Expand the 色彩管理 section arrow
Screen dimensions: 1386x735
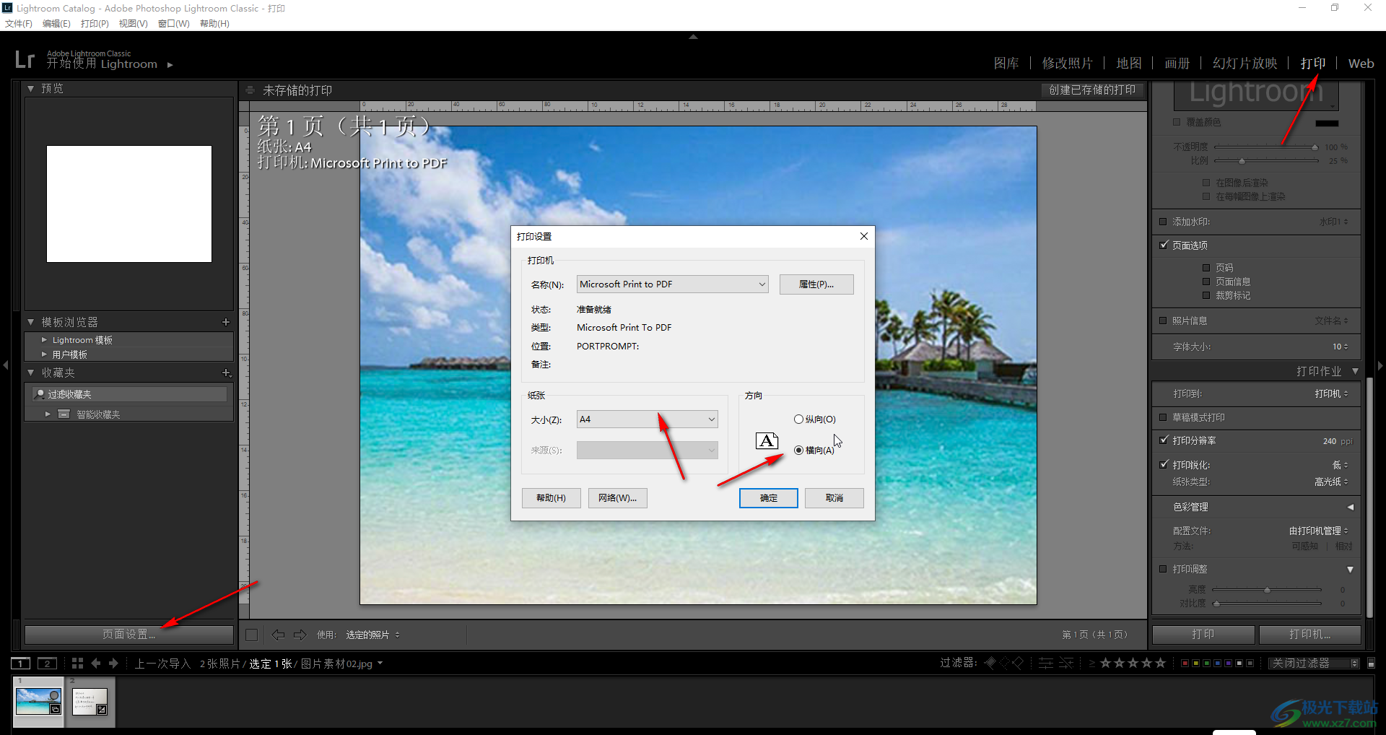coord(1350,507)
